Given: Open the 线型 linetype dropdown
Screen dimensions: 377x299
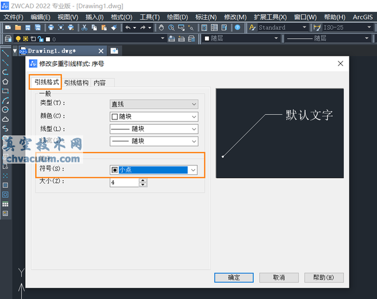Looking at the screenshot, I should click(x=154, y=129).
